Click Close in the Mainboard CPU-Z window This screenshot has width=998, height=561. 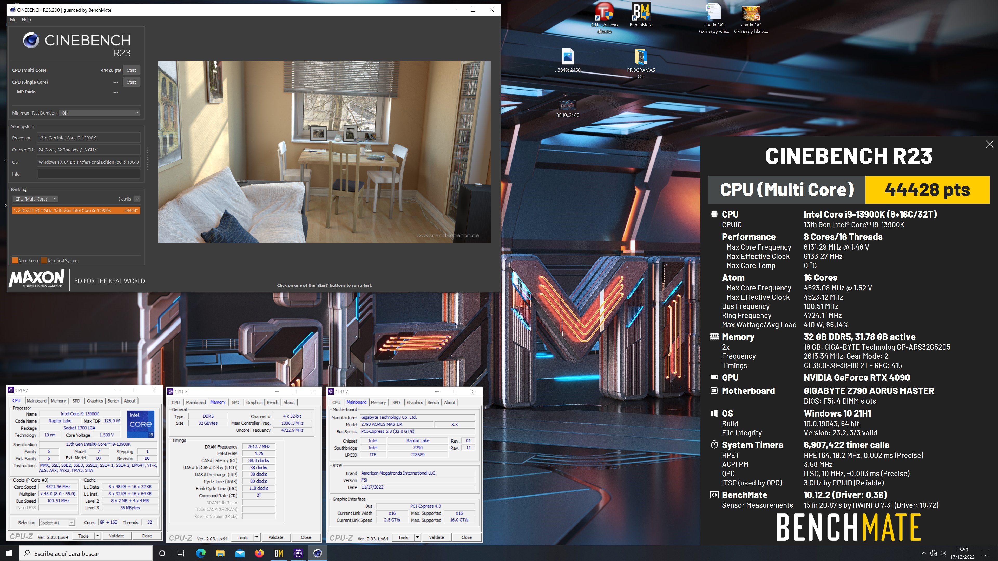pos(467,537)
